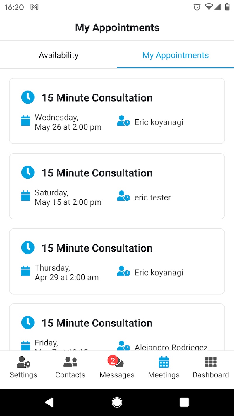Tap attendee icon next to eric tester
Viewport: 234px width, 416px height.
[123, 196]
